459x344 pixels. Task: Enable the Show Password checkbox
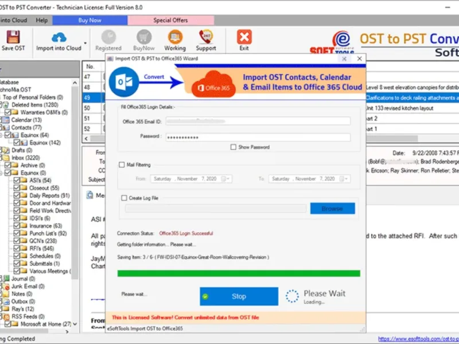click(x=234, y=147)
